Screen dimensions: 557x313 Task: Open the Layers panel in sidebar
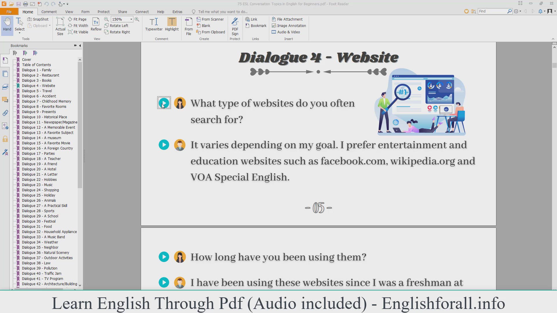pos(5,87)
